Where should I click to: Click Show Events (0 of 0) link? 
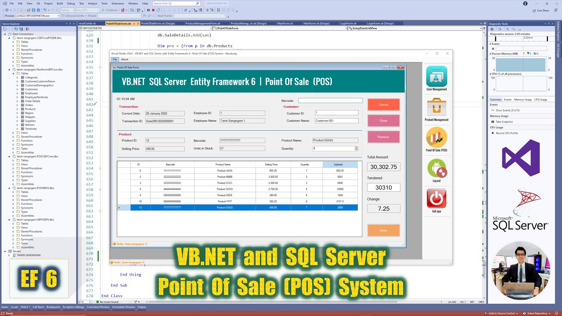507,110
